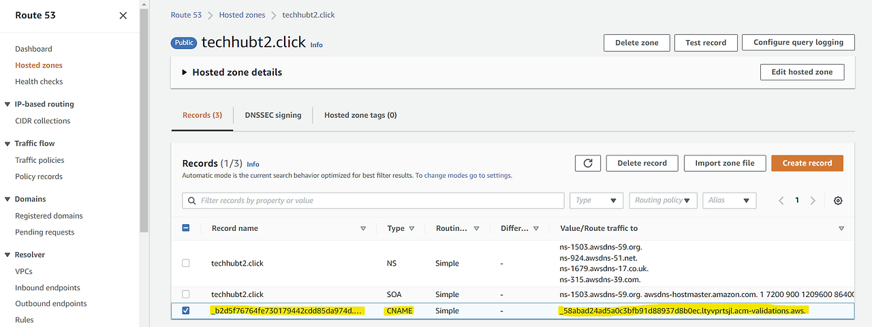Screen dimensions: 872x327
Task: Sort by Differentiator column arrow
Action: [x=536, y=229]
